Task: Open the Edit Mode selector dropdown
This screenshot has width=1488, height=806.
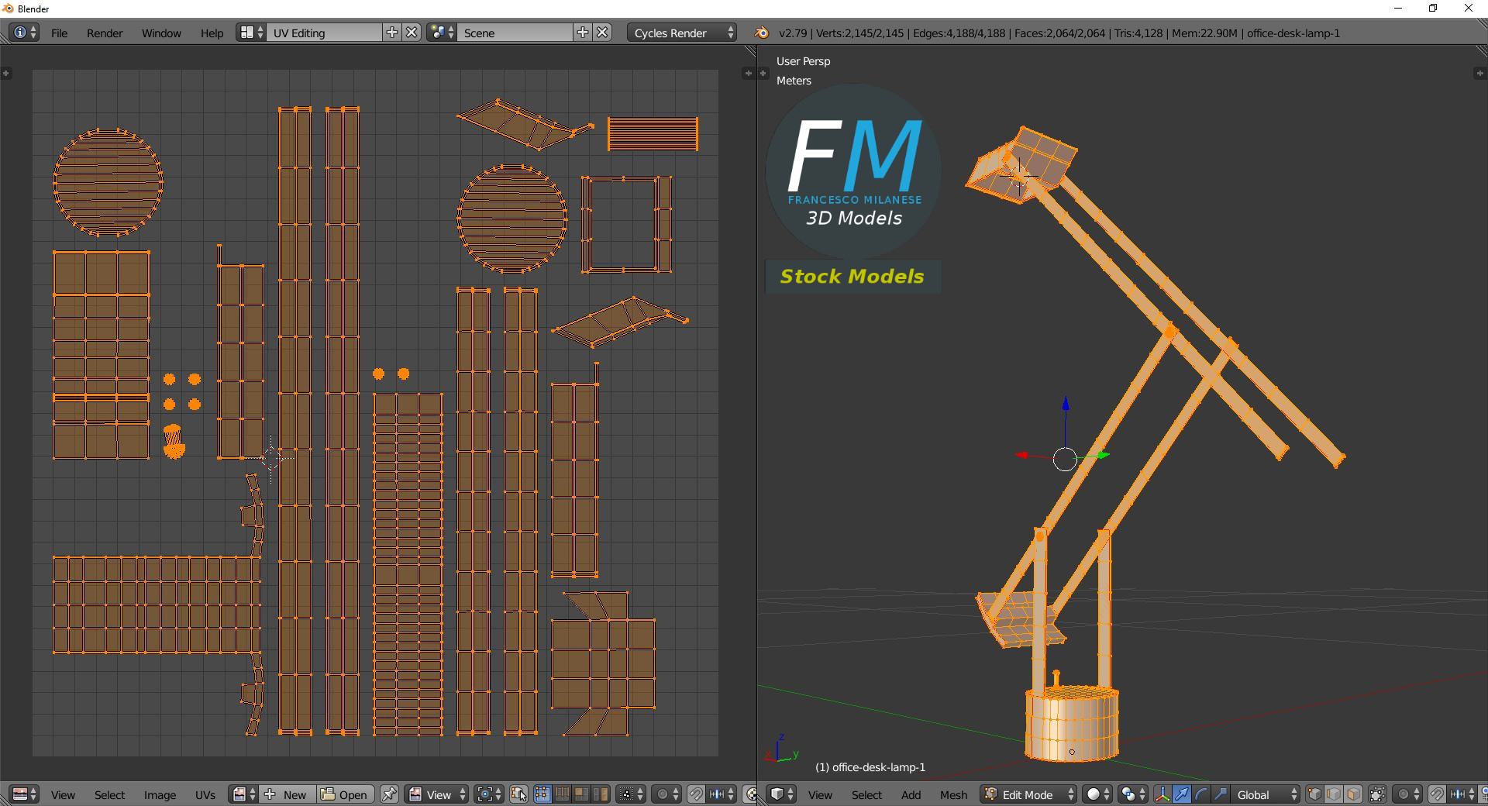Action: click(1028, 794)
